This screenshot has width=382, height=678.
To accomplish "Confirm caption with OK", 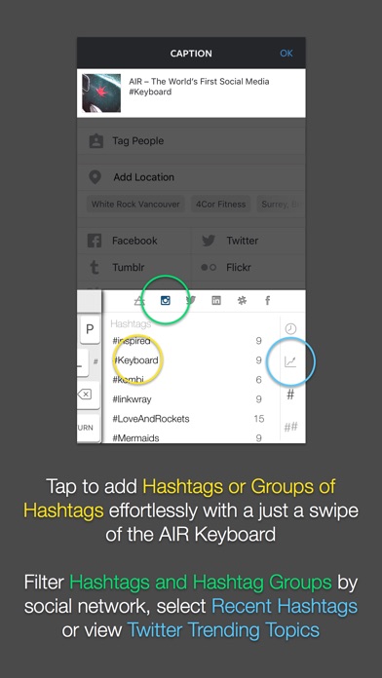I will coord(286,54).
